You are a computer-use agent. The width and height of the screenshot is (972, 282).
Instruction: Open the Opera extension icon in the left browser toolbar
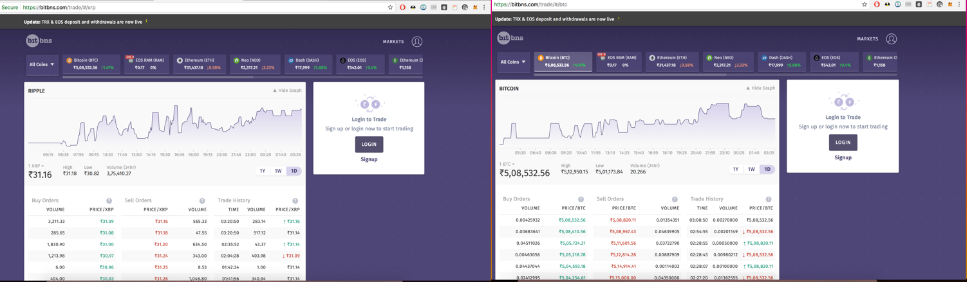coord(402,8)
